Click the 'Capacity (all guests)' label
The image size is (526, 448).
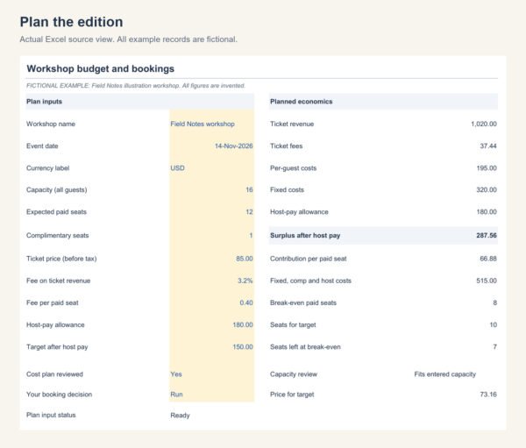56,190
